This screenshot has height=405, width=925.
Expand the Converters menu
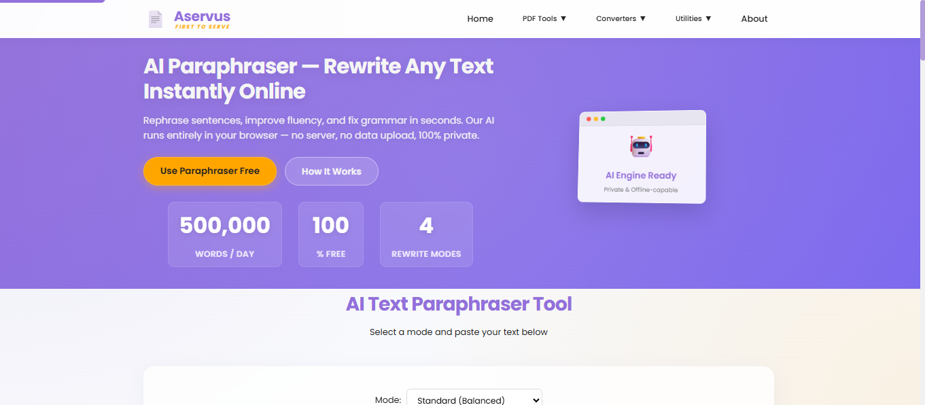(620, 18)
